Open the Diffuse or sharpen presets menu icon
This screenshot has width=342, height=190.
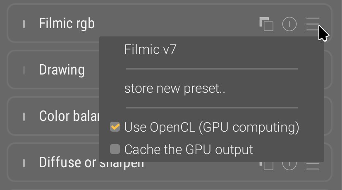[313, 166]
